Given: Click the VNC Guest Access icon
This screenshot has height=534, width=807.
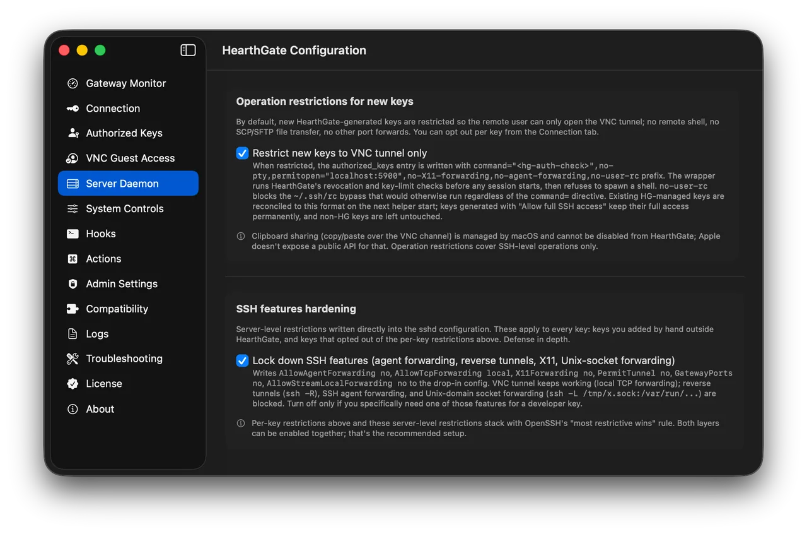Looking at the screenshot, I should click(73, 158).
